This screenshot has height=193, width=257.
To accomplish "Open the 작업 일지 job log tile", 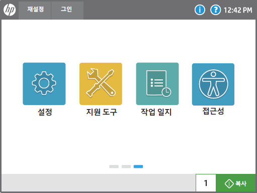I will pyautogui.click(x=157, y=84).
